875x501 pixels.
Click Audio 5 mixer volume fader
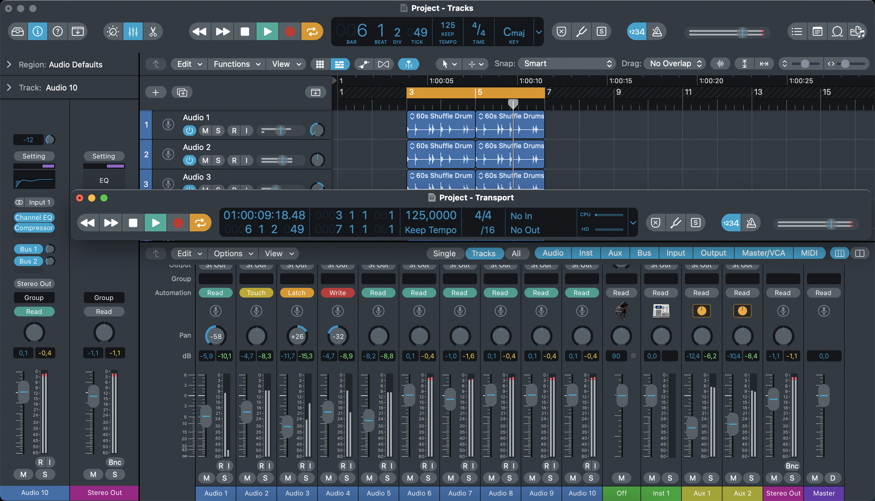click(x=369, y=421)
